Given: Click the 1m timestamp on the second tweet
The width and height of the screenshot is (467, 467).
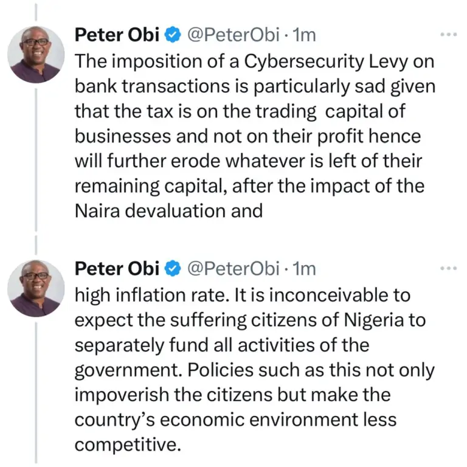Looking at the screenshot, I should pos(304,269).
